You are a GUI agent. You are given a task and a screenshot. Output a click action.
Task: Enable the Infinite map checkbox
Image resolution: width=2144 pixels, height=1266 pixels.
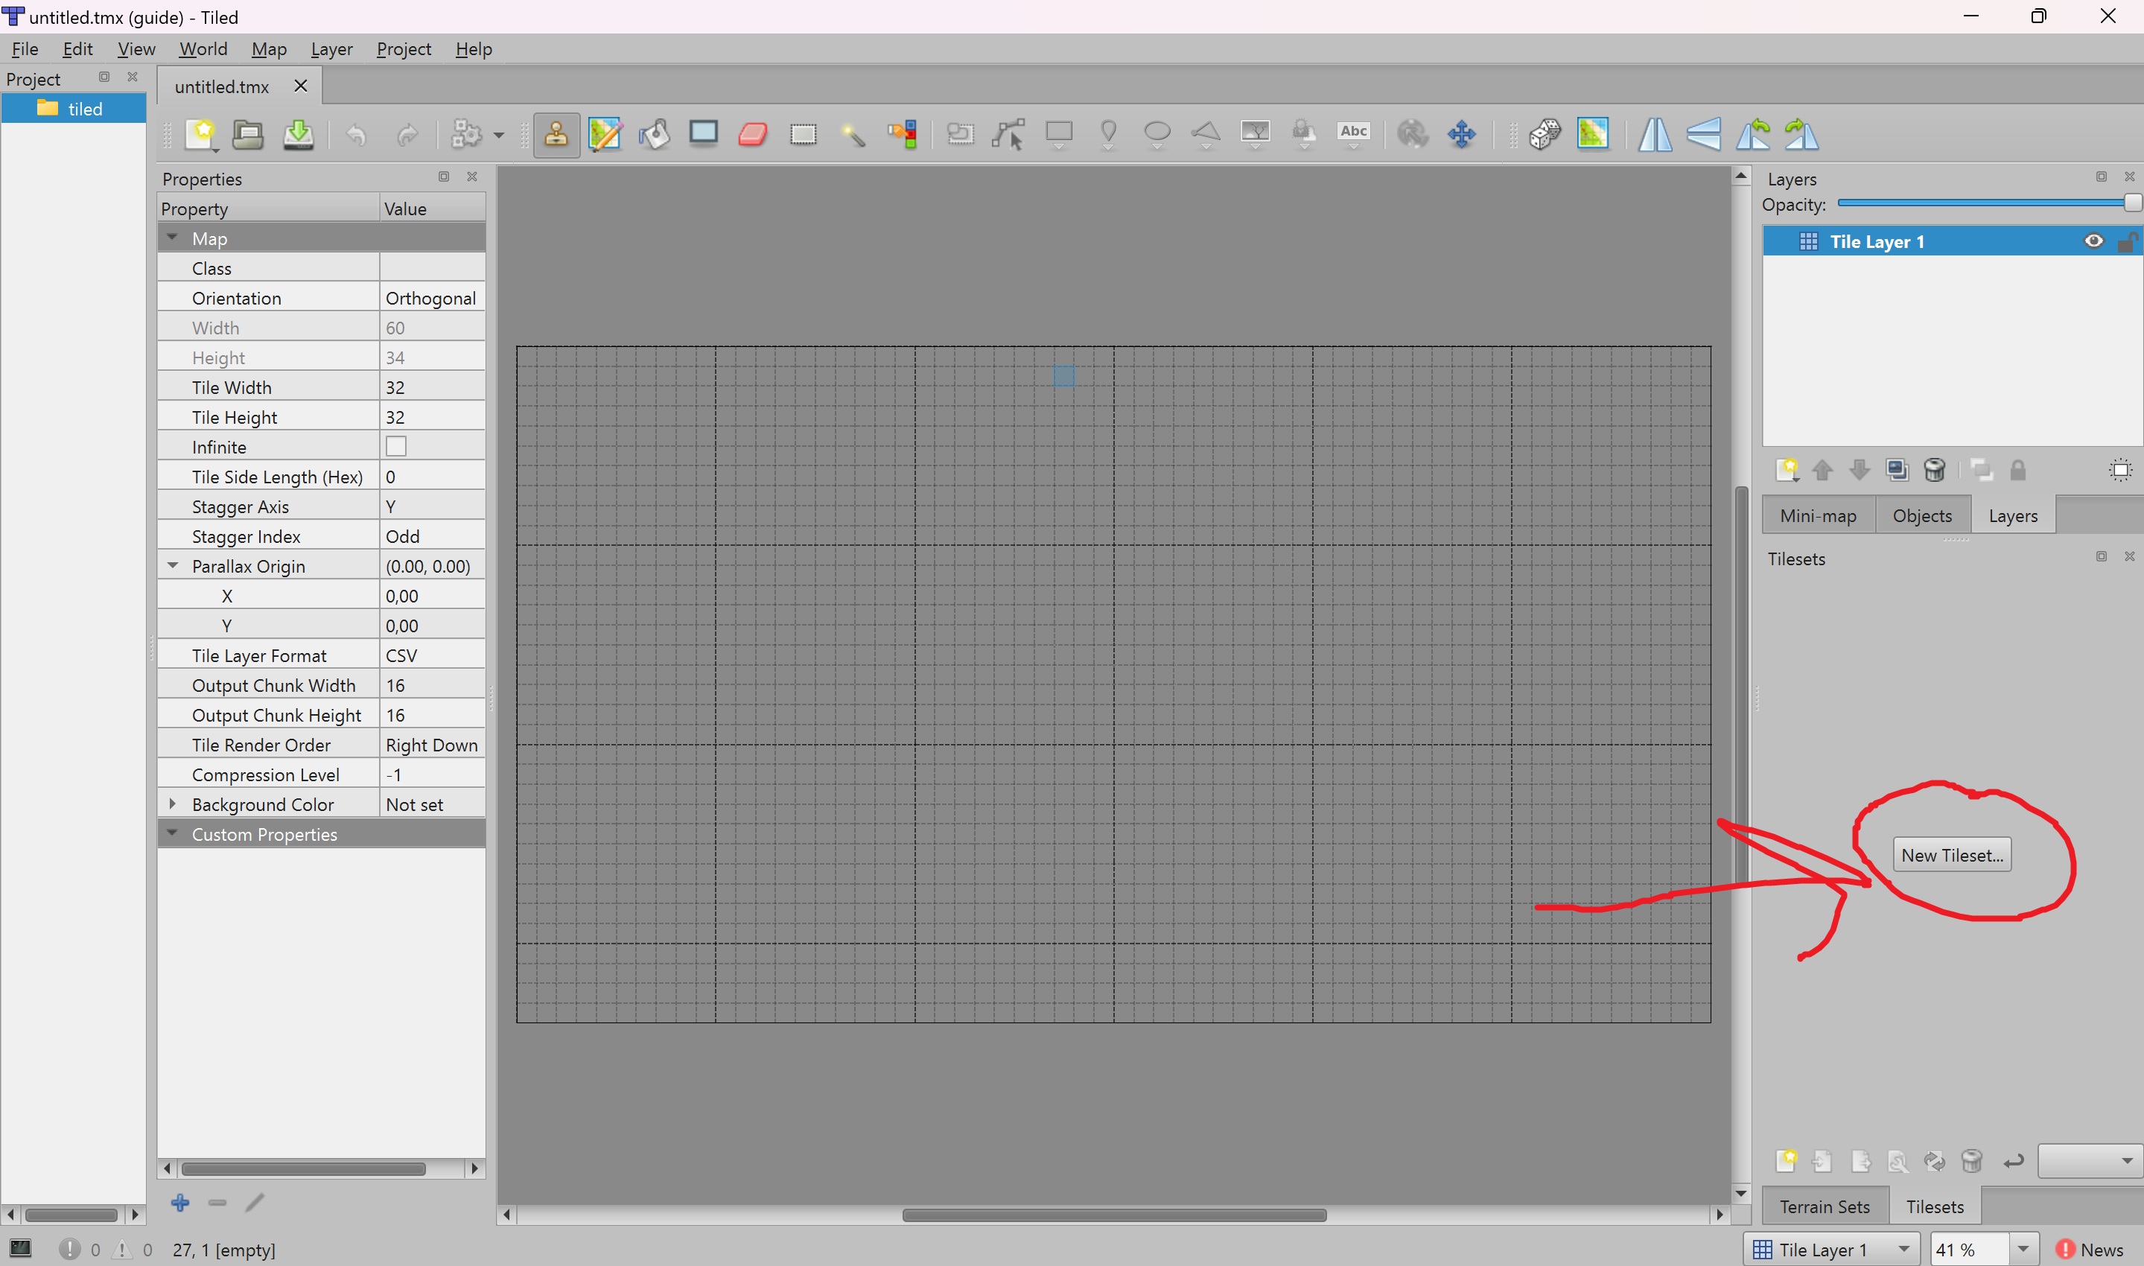click(396, 446)
